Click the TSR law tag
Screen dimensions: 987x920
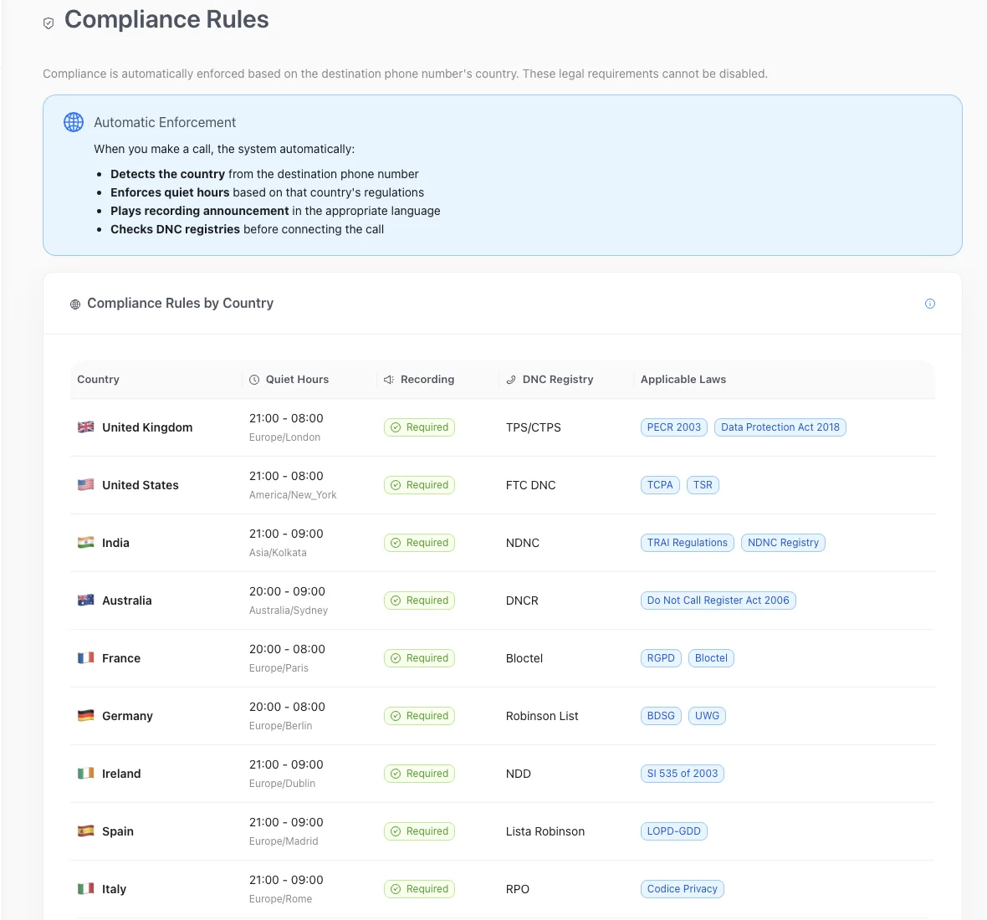[x=703, y=485]
